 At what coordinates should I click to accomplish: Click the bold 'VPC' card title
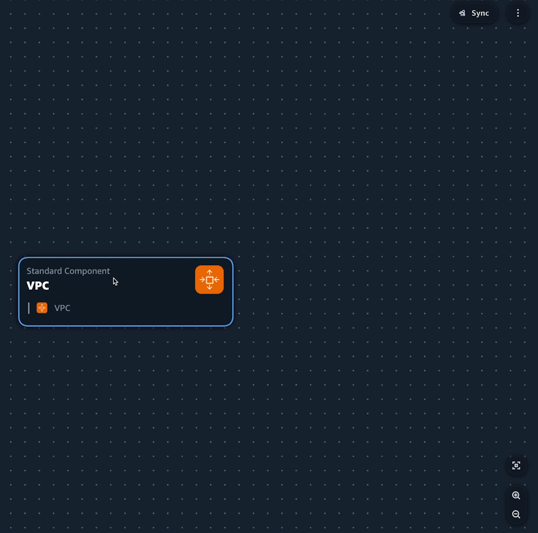(x=38, y=286)
